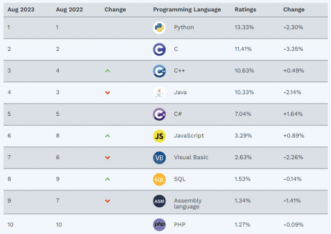Select the Python language name
331x234 pixels.
coord(184,28)
